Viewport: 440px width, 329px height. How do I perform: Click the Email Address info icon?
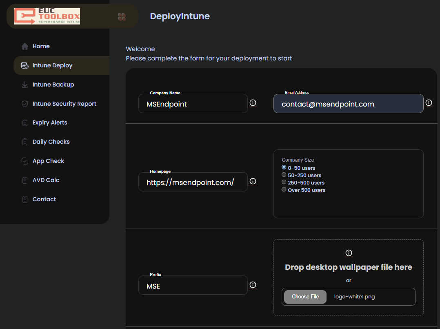(x=429, y=103)
